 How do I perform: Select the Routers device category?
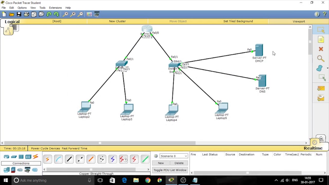6,157
